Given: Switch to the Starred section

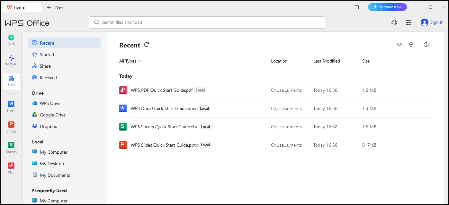Looking at the screenshot, I should pyautogui.click(x=47, y=54).
